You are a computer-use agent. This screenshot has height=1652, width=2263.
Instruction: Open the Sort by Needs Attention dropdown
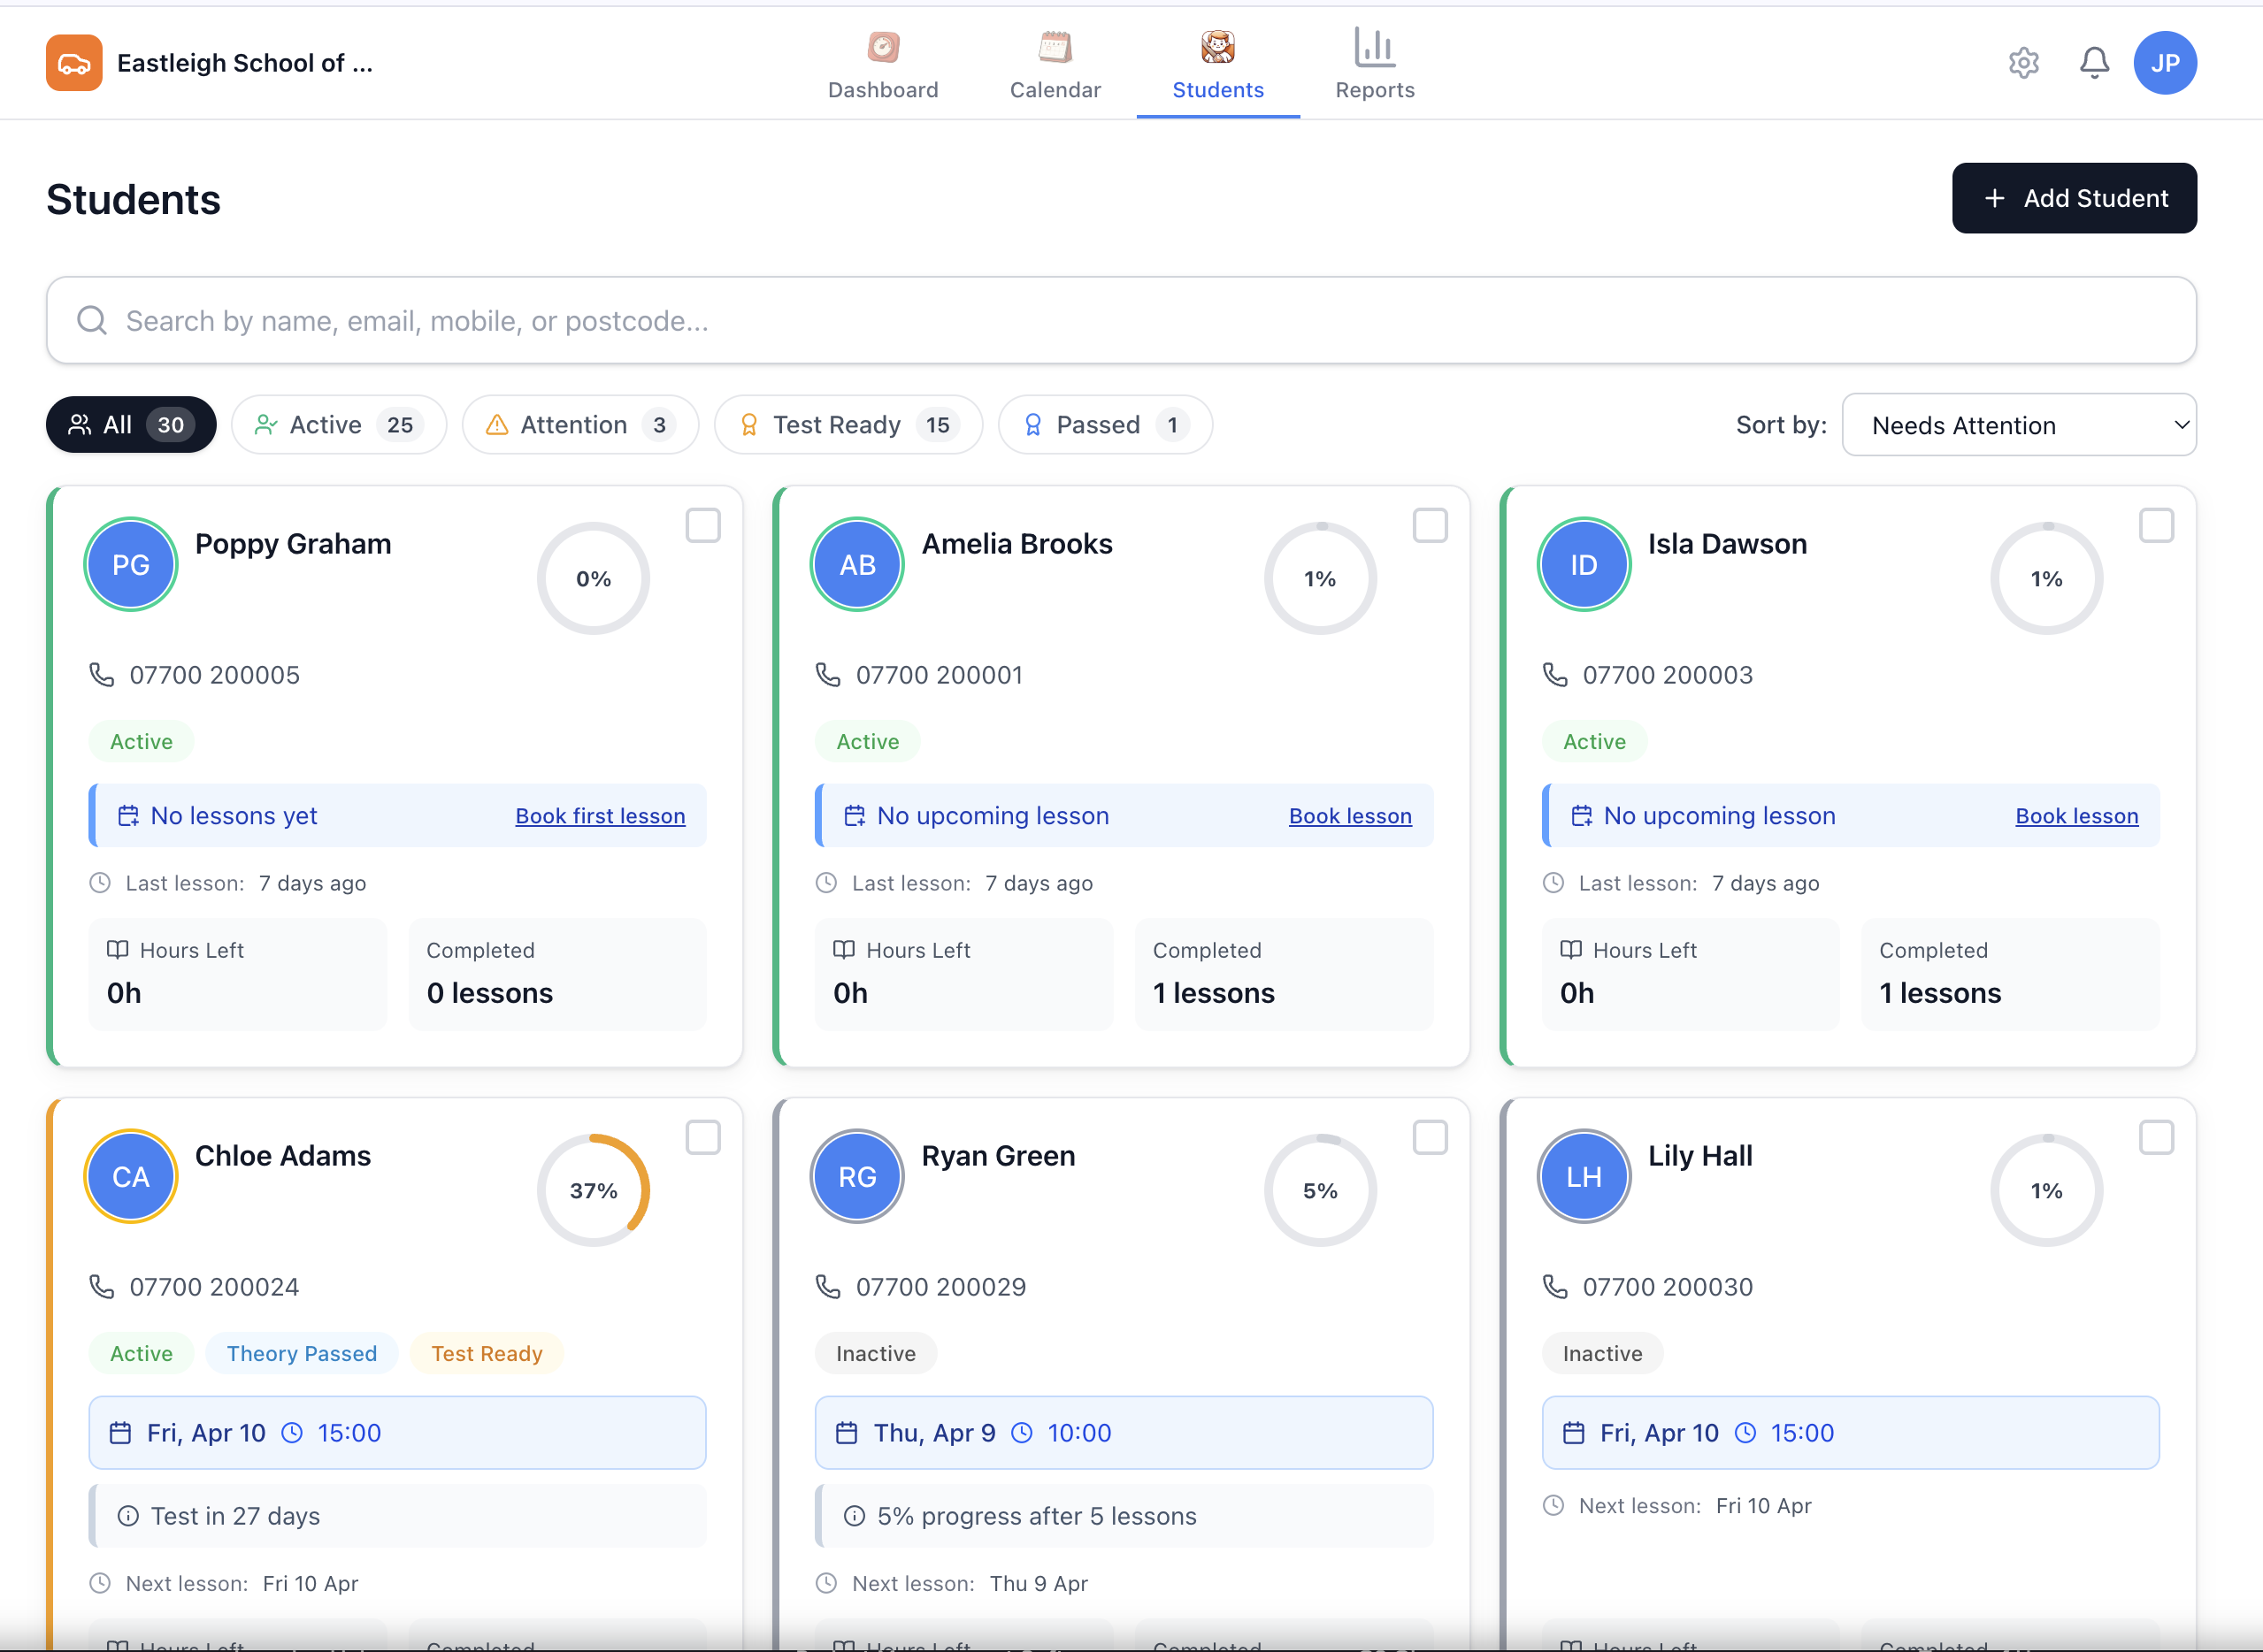[2018, 425]
